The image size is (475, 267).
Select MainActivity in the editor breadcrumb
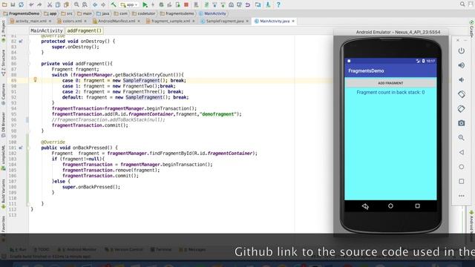point(47,30)
